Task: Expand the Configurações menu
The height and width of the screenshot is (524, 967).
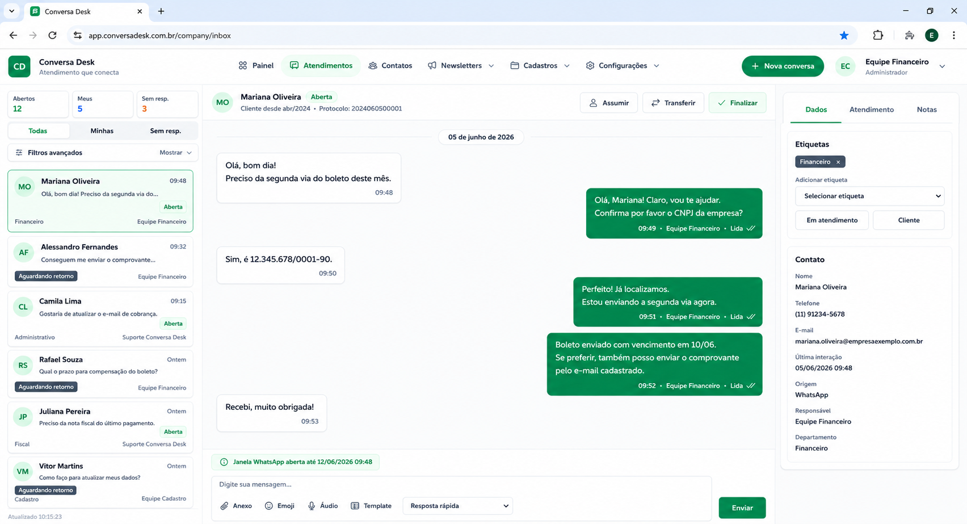Action: (623, 66)
